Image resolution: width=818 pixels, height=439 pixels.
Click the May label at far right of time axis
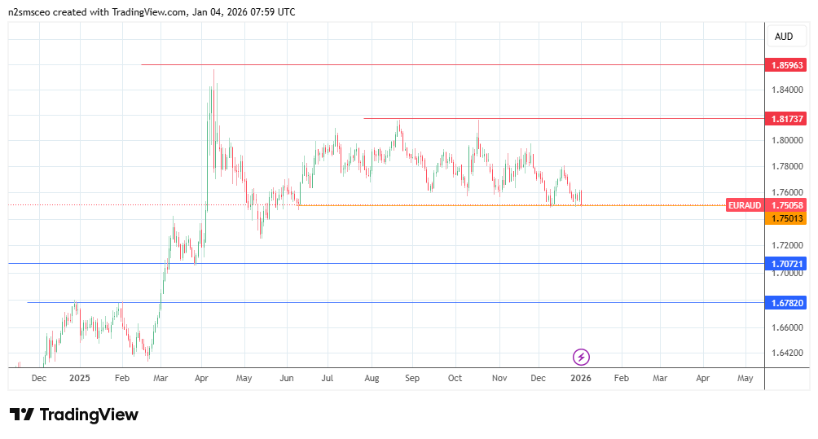745,379
